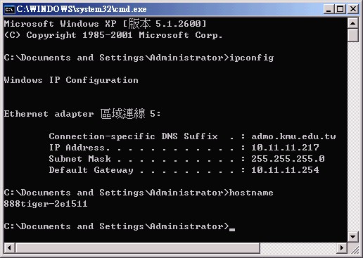Click the default gateway value 10.11.11.254
The image size is (363, 258).
pyautogui.click(x=285, y=170)
